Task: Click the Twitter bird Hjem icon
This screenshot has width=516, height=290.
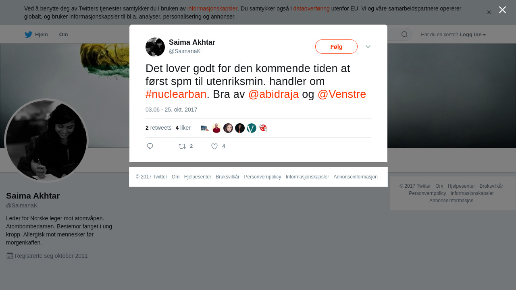Action: [28, 35]
